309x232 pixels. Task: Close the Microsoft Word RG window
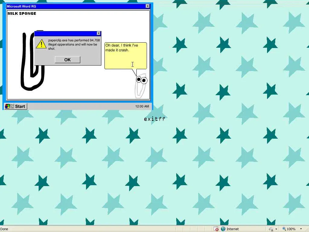pos(147,6)
